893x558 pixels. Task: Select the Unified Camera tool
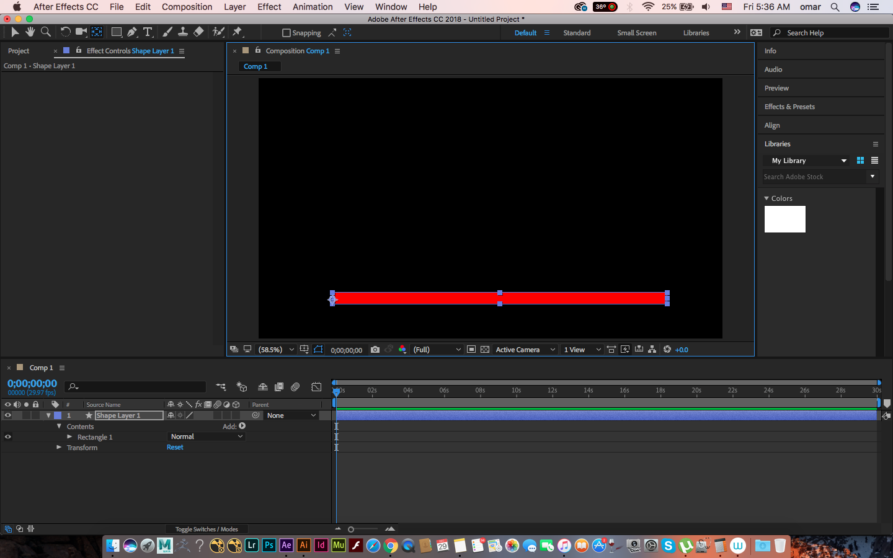(x=81, y=32)
